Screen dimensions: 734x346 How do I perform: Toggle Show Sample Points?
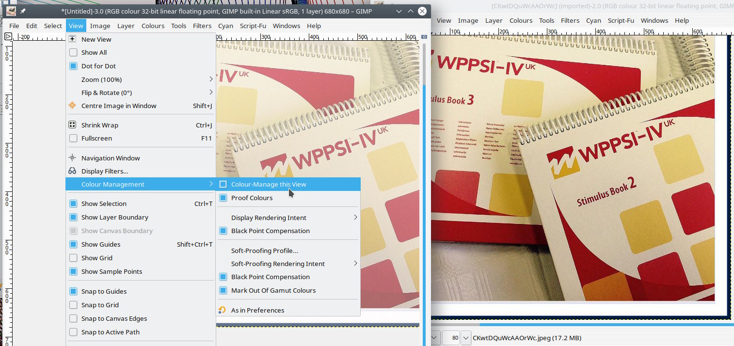click(73, 271)
